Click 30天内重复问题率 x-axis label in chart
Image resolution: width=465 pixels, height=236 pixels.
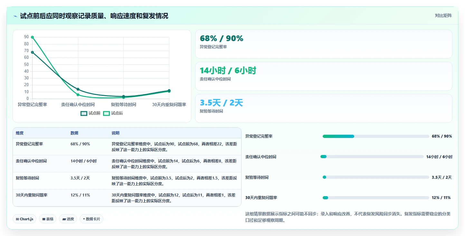click(169, 105)
